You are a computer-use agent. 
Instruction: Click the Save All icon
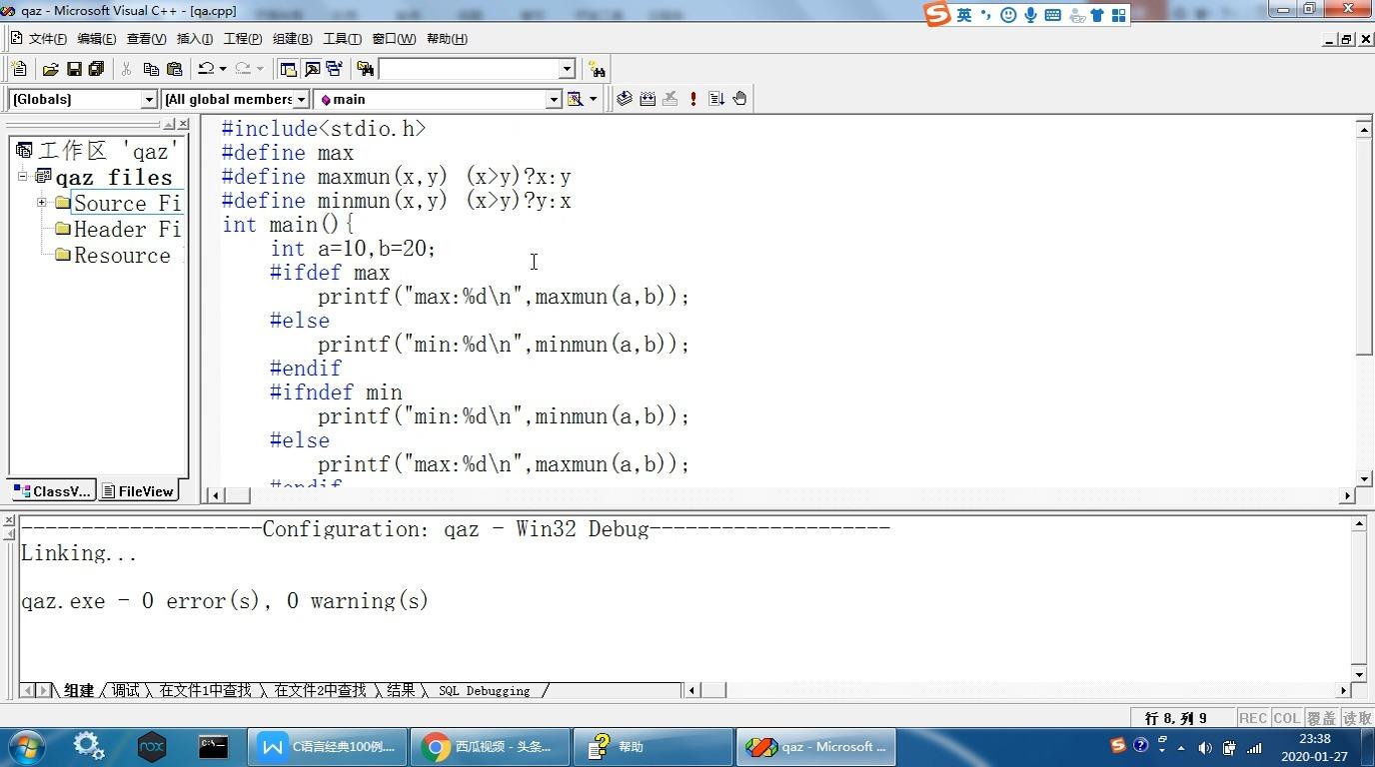[x=96, y=69]
